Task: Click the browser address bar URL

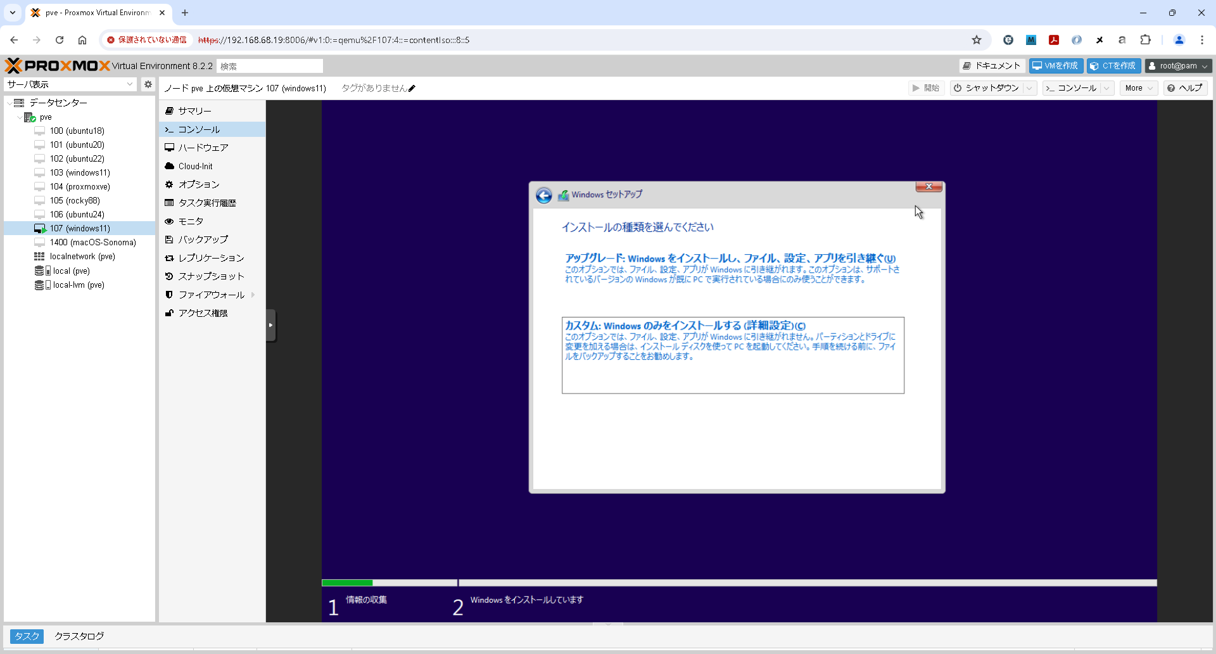Action: click(334, 40)
